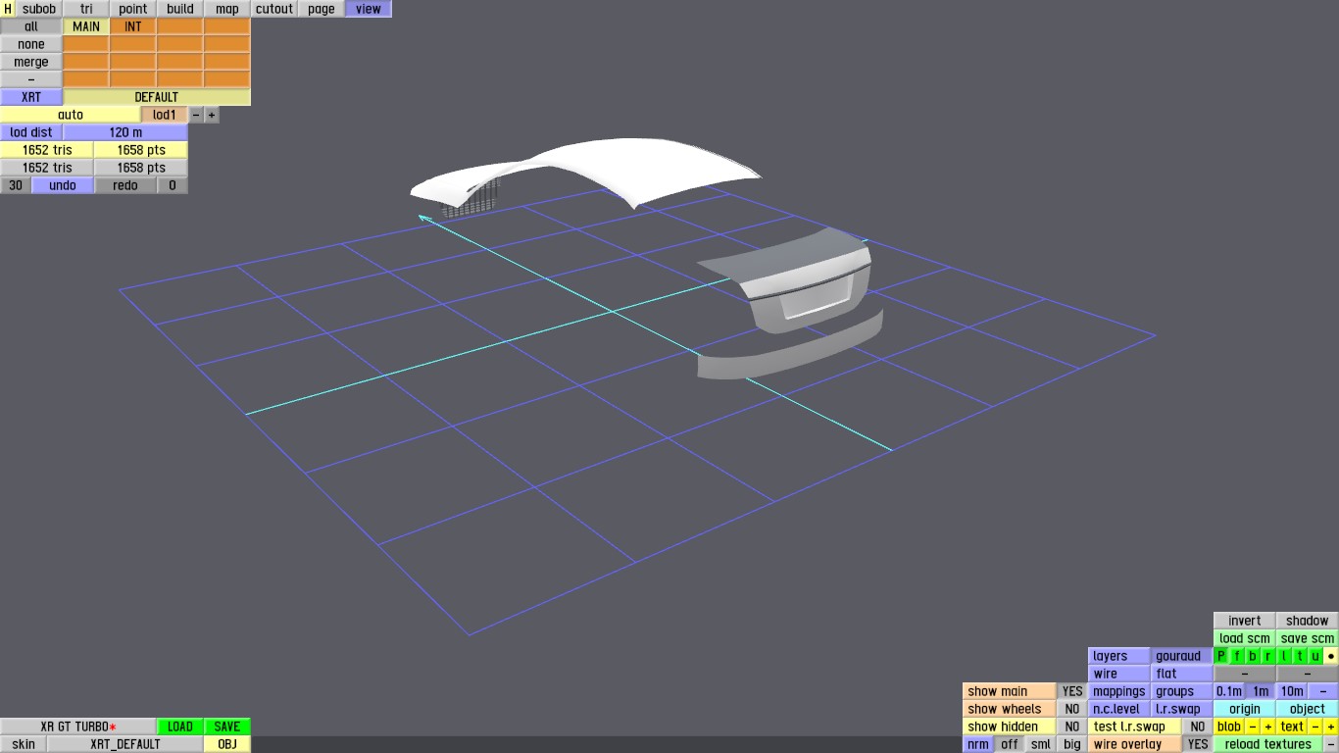Screen dimensions: 1339x753
Task: Select the wire display mode
Action: coord(1119,674)
